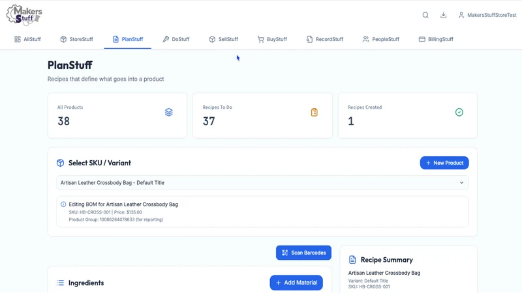Click the Scan Barcodes button

click(303, 253)
